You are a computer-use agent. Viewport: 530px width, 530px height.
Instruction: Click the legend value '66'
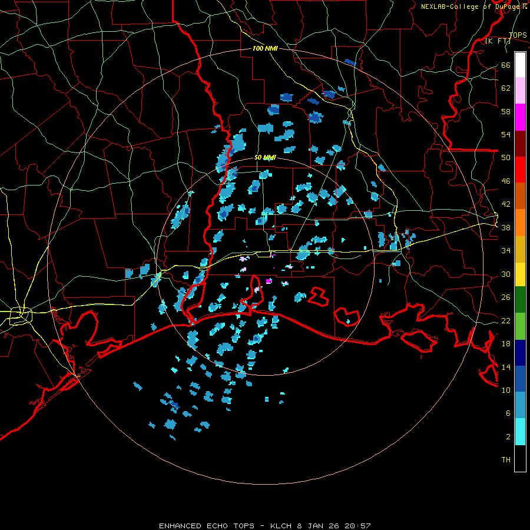[x=506, y=65]
